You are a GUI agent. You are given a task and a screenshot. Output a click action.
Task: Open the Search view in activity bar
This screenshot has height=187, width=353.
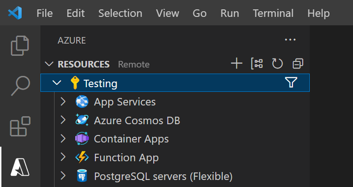(20, 86)
